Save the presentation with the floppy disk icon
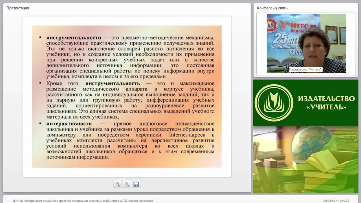 pyautogui.click(x=136, y=184)
